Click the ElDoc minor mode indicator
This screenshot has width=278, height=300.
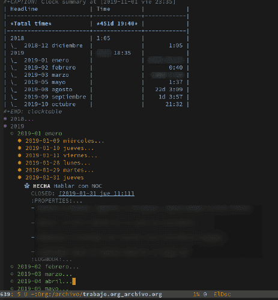pos(222,295)
